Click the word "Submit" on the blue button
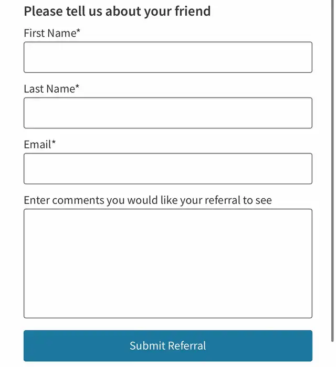The height and width of the screenshot is (367, 336). (148, 346)
